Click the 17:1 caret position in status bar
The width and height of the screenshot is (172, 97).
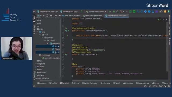tap(145, 86)
